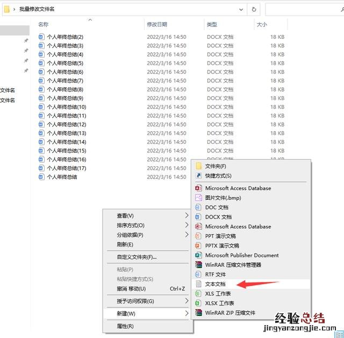Image resolution: width=344 pixels, height=338 pixels.
Task: Click the PPT 演示文稿 icon
Action: click(x=198, y=236)
